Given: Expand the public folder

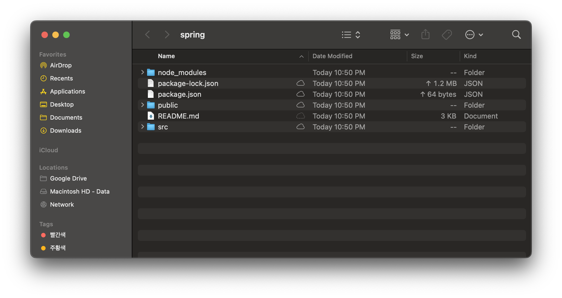Looking at the screenshot, I should pyautogui.click(x=142, y=105).
